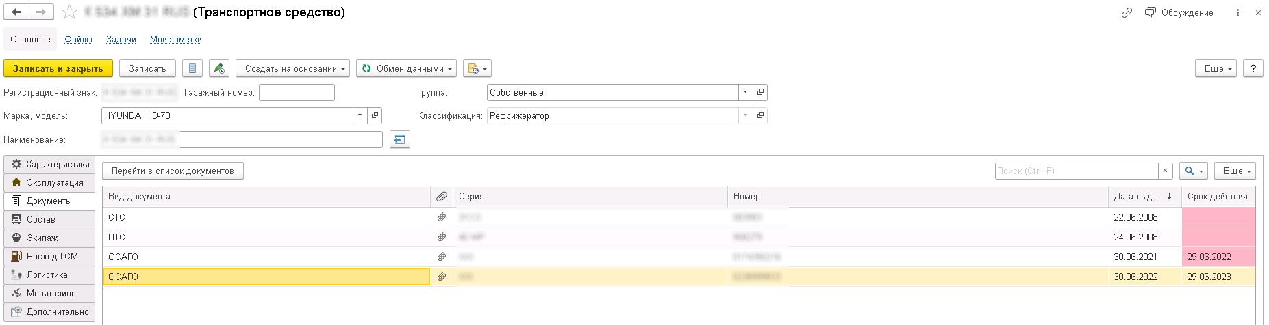
Task: Click the pen with clock icon
Action: (x=219, y=68)
